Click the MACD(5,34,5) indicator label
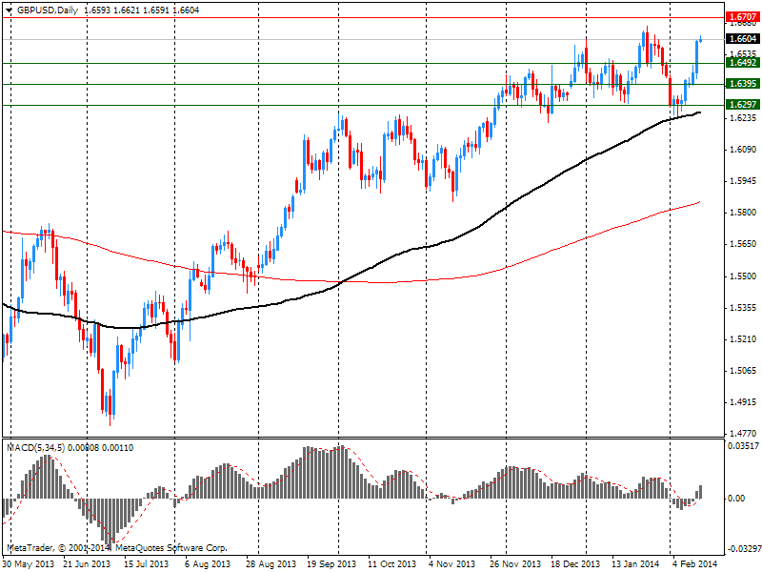The height and width of the screenshot is (572, 762). [x=34, y=448]
